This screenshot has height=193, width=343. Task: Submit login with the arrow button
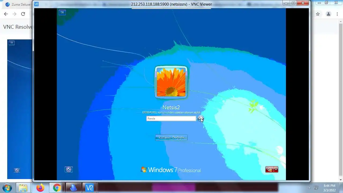point(200,118)
